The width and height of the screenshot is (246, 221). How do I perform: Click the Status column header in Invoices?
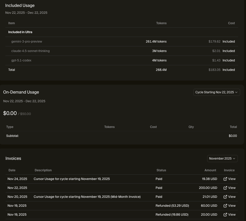[161, 170]
